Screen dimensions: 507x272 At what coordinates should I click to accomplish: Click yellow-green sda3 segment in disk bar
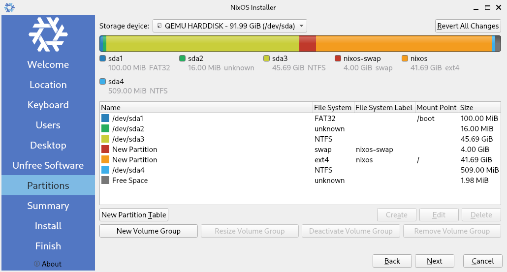(202, 43)
